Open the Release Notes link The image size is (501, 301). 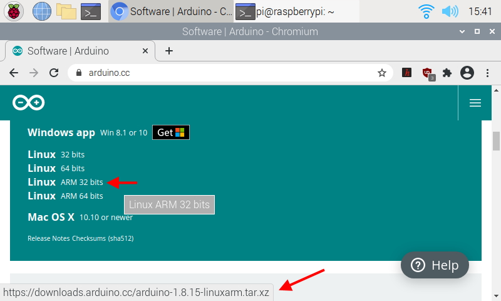49,238
